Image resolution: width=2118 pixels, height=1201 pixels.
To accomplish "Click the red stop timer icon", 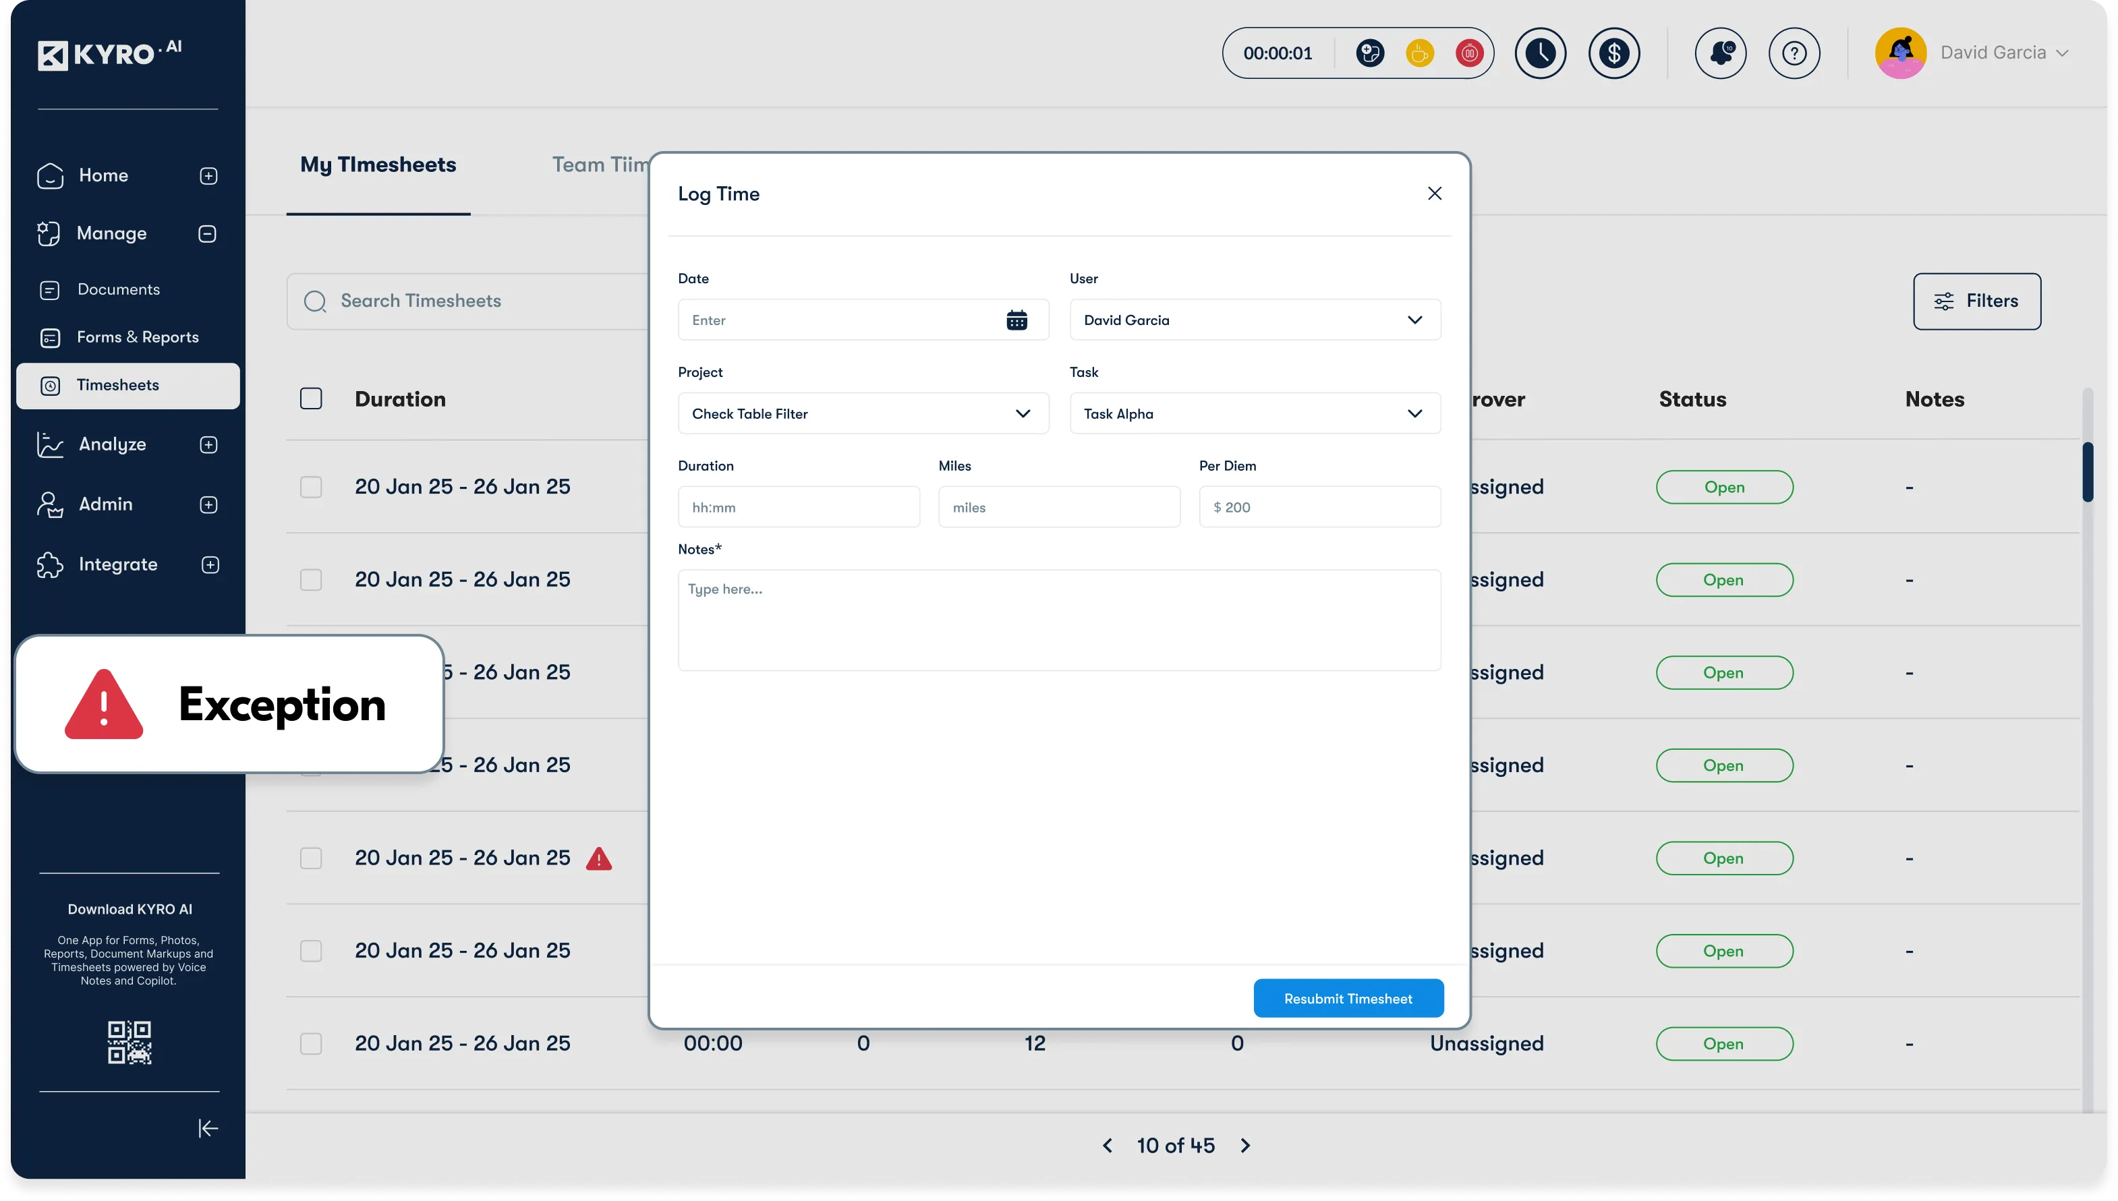I will click(x=1468, y=54).
